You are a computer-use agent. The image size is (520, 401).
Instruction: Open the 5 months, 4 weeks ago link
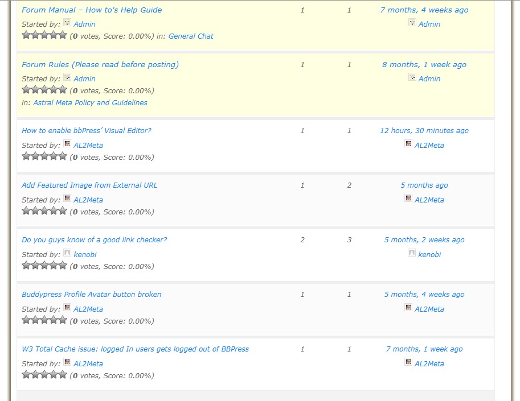(424, 295)
